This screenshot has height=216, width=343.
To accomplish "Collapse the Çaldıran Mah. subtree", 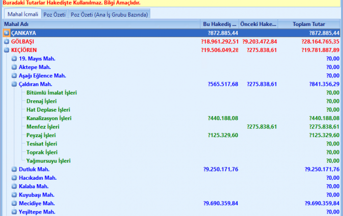I will click(14, 84).
